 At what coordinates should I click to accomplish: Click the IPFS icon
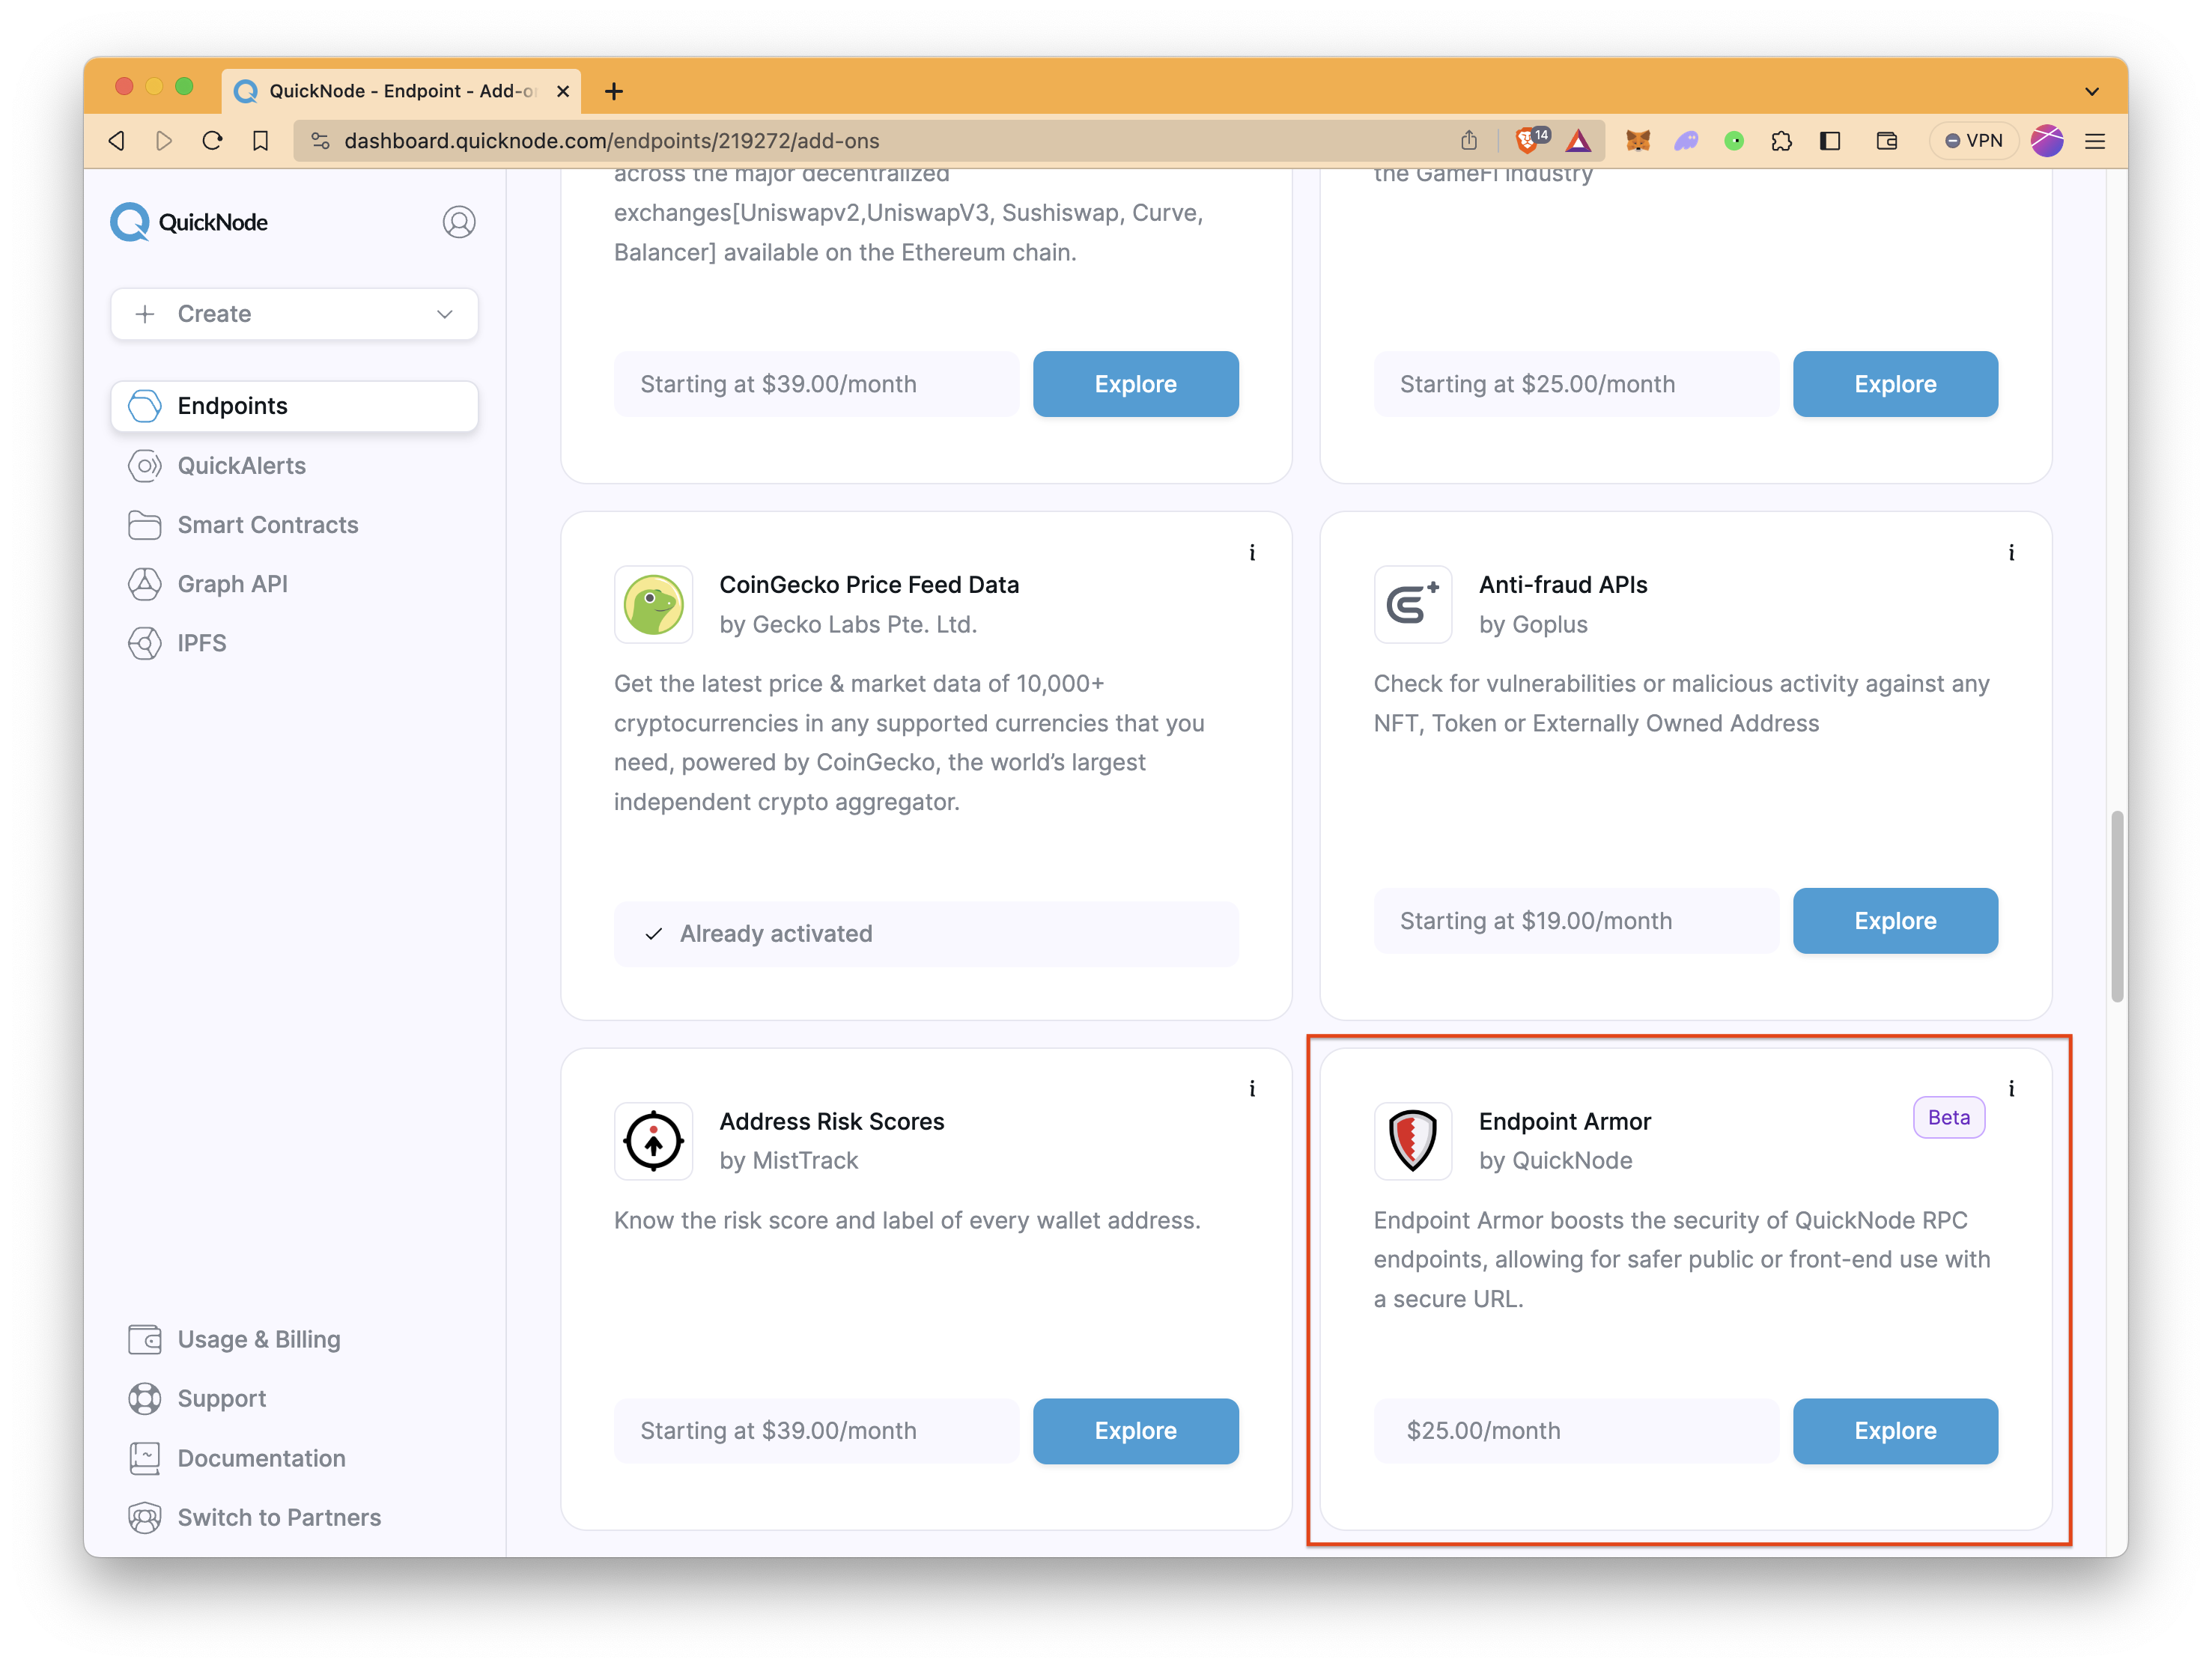tap(145, 643)
